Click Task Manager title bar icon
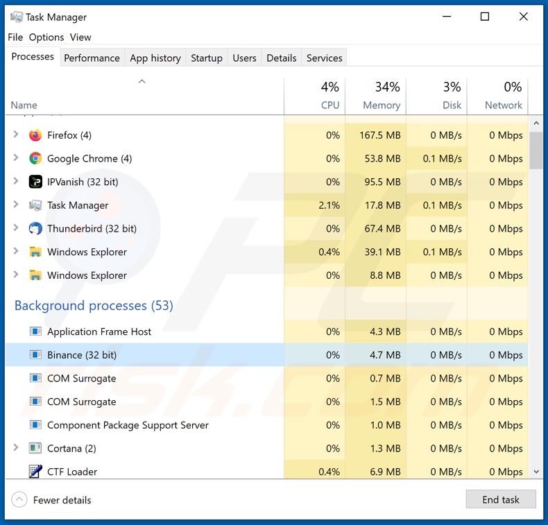The width and height of the screenshot is (548, 525). (16, 17)
